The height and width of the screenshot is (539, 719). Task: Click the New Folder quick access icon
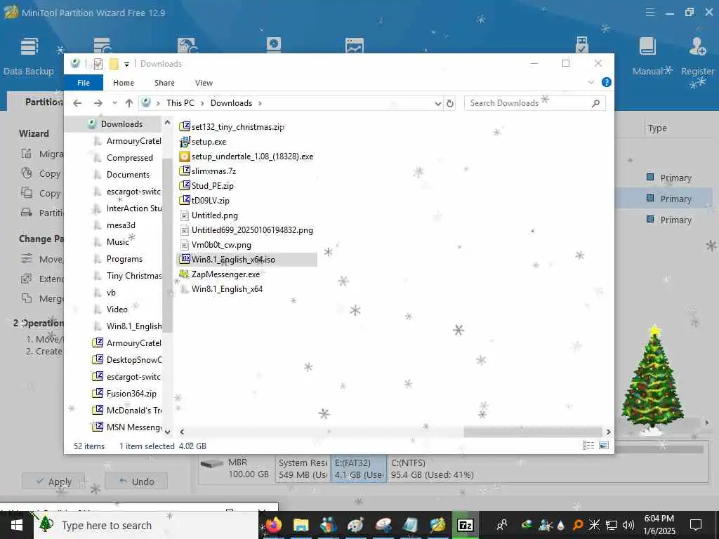(x=114, y=64)
